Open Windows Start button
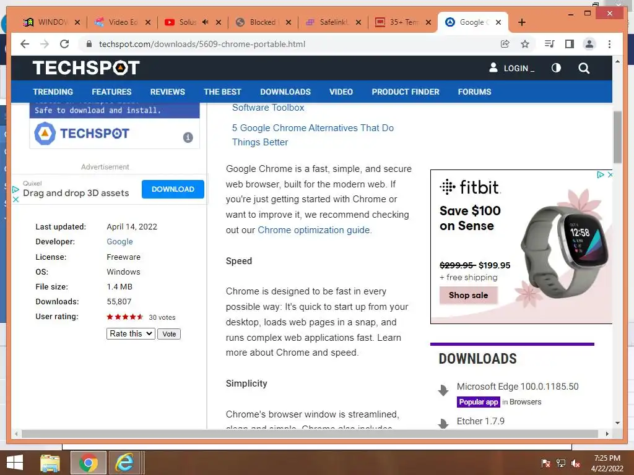This screenshot has width=634, height=475. (15, 463)
